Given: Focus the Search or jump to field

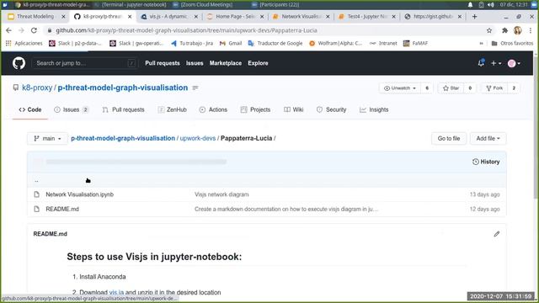Looking at the screenshot, I should pyautogui.click(x=84, y=63).
